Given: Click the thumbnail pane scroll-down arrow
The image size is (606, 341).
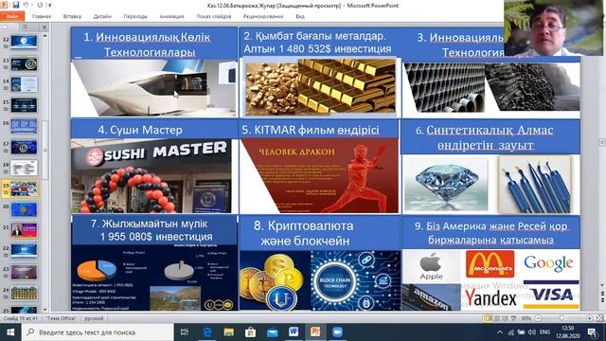Looking at the screenshot, I should click(x=45, y=310).
